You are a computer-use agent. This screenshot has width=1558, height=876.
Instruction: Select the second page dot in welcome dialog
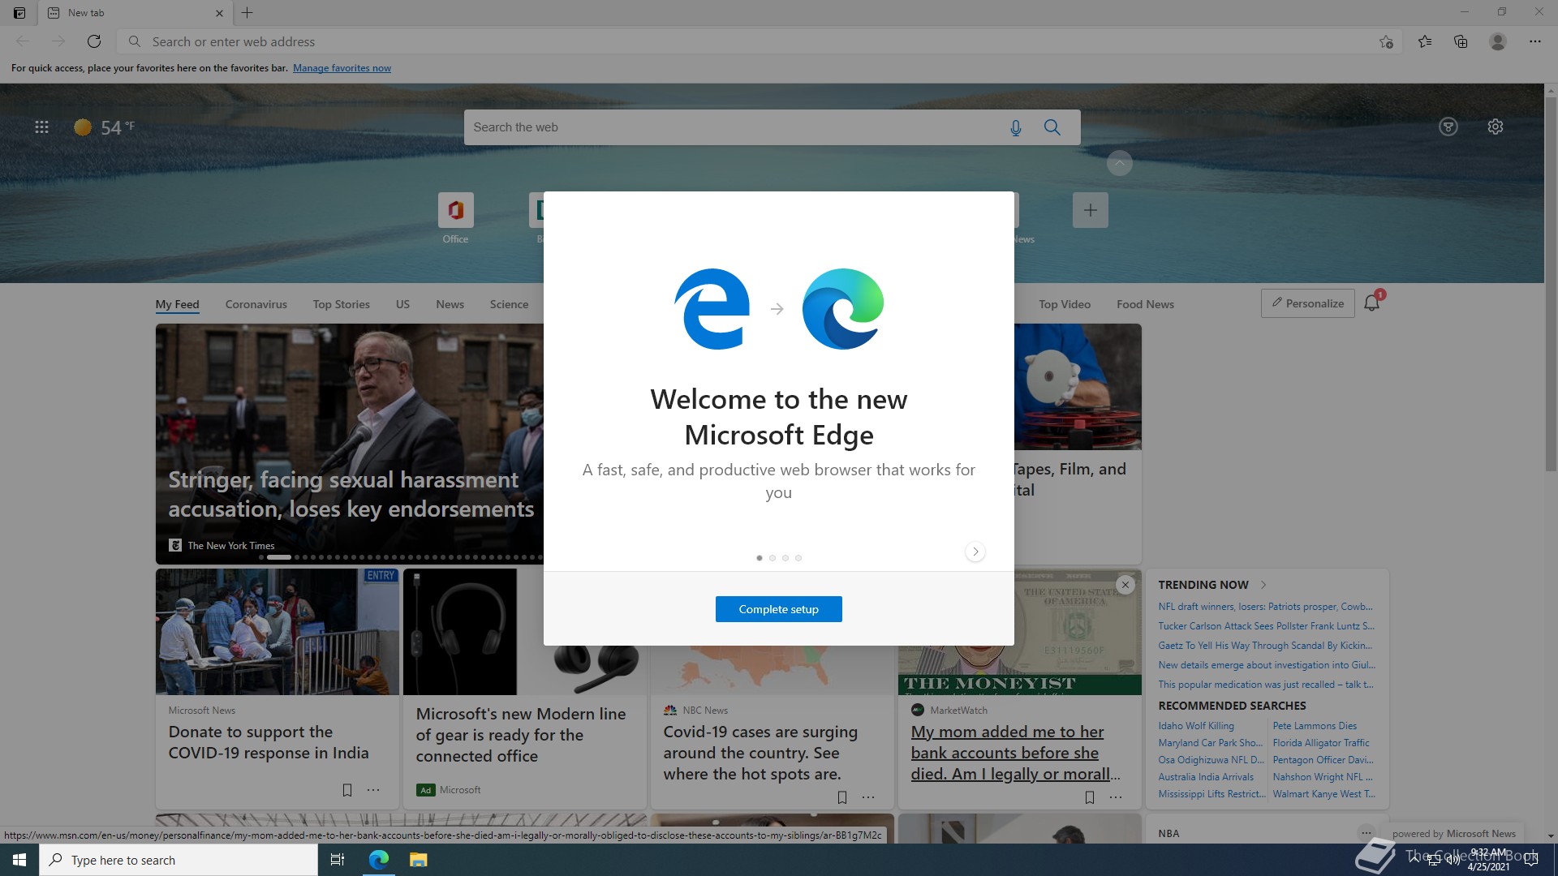(773, 558)
